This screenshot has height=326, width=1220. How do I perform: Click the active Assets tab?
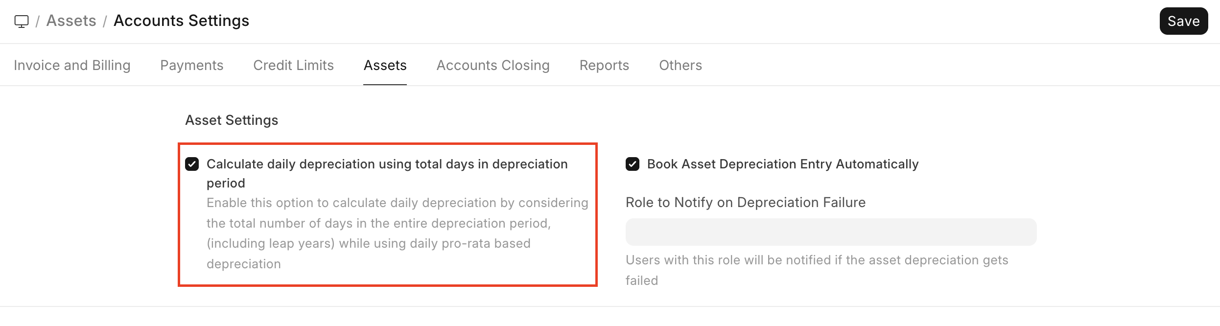(385, 65)
